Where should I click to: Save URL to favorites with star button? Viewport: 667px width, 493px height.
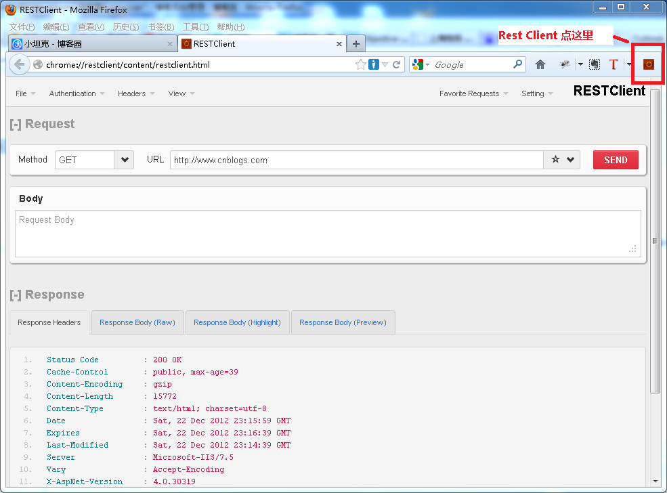click(555, 160)
